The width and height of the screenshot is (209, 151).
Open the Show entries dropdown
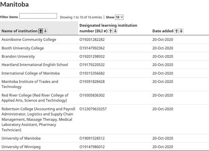click(119, 17)
